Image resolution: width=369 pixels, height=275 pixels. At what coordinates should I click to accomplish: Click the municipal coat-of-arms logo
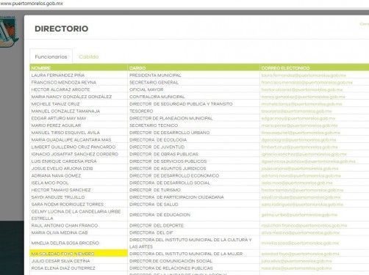(x=10, y=32)
